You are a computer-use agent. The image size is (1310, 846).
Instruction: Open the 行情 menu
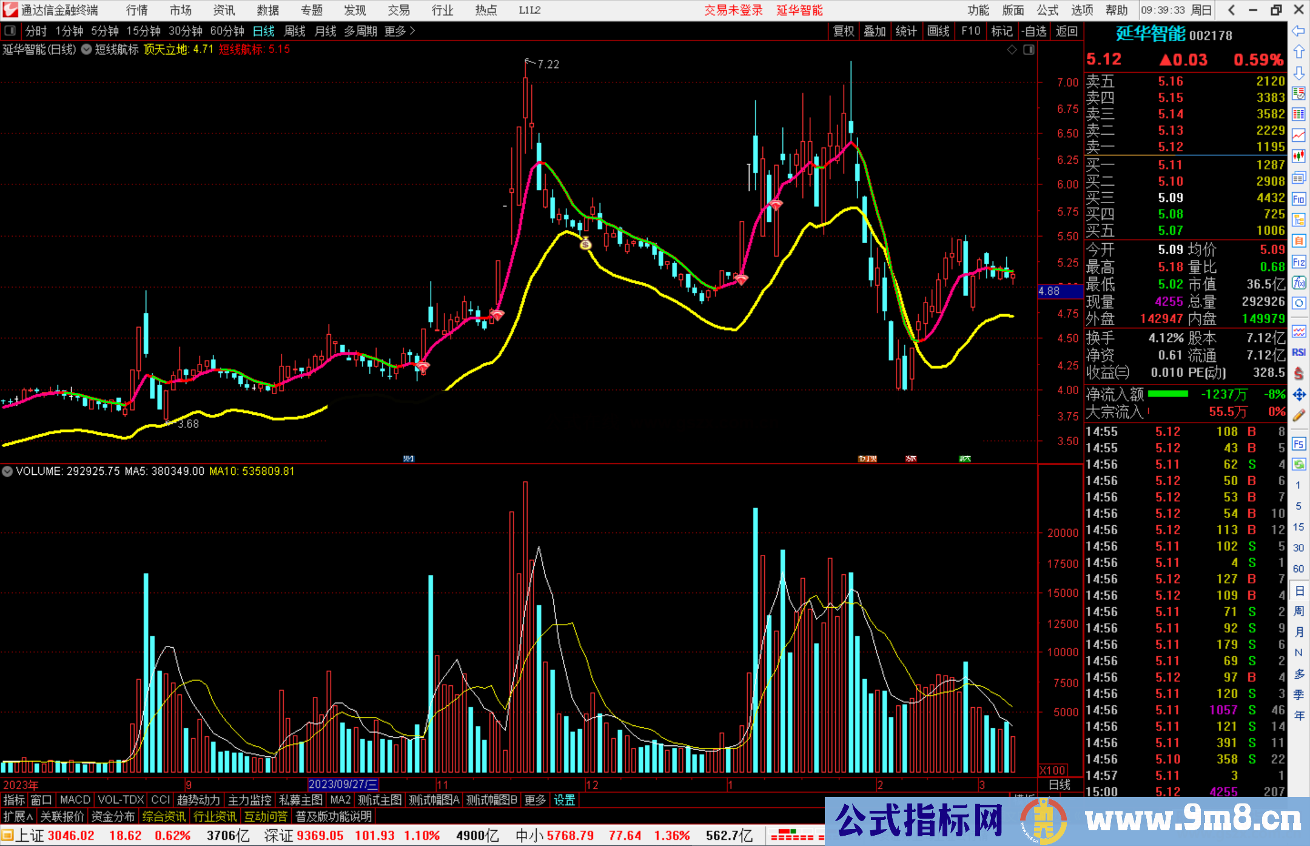coord(136,10)
